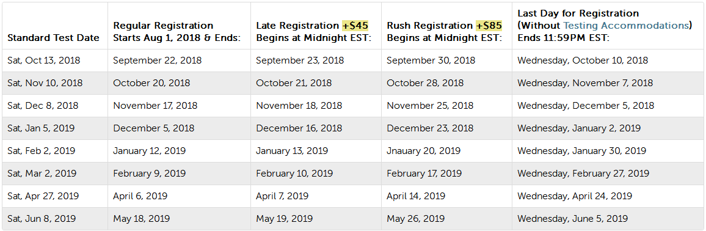
Task: Click the Regular Registration column header
Action: tap(177, 32)
